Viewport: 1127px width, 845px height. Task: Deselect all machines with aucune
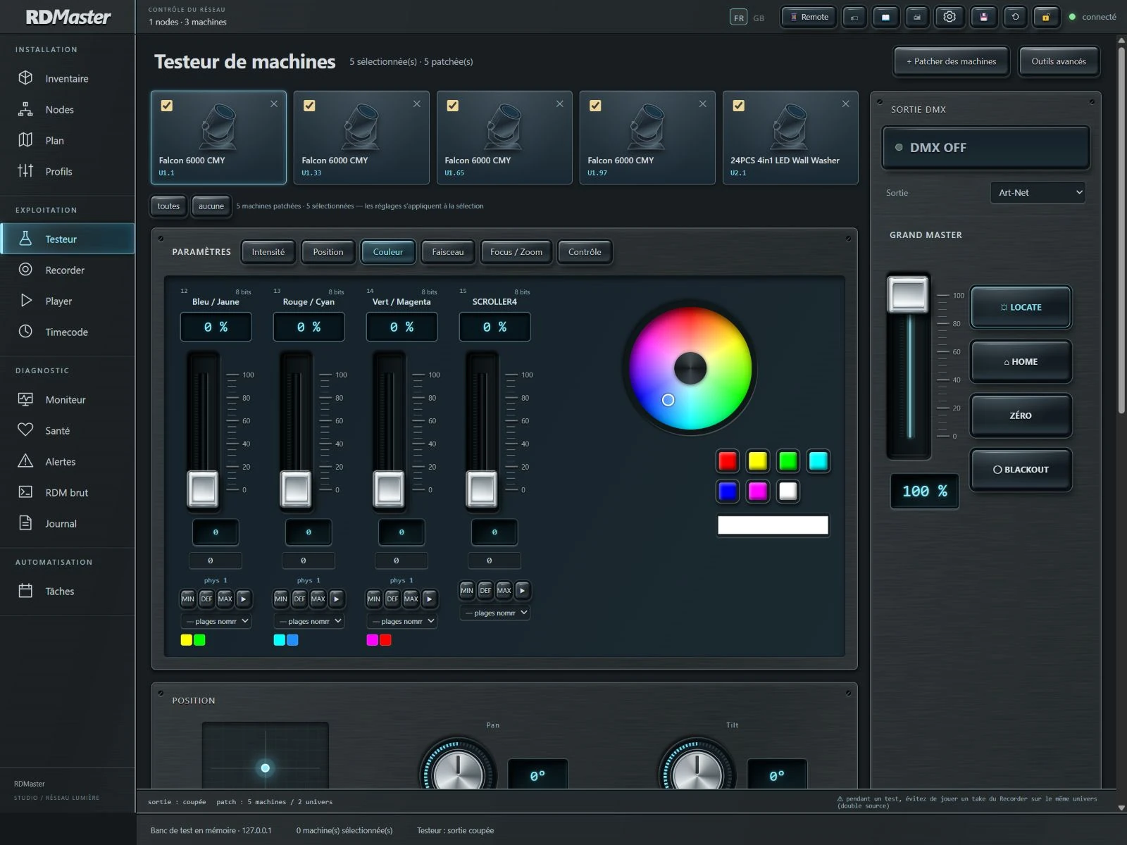211,206
